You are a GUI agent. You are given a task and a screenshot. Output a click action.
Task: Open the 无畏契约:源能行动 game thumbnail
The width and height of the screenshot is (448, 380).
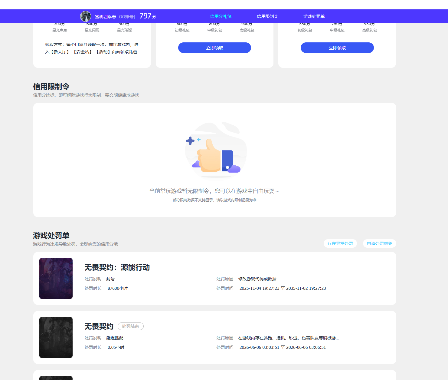[56, 278]
